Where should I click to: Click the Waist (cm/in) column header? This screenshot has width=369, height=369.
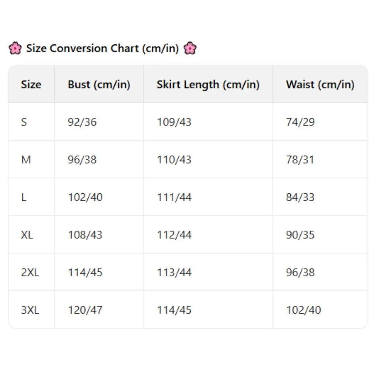click(320, 85)
